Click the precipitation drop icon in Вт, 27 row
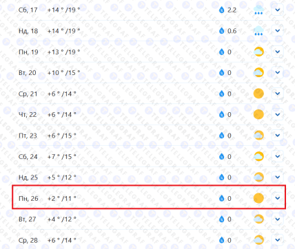This screenshot has height=249, width=295. click(x=221, y=219)
